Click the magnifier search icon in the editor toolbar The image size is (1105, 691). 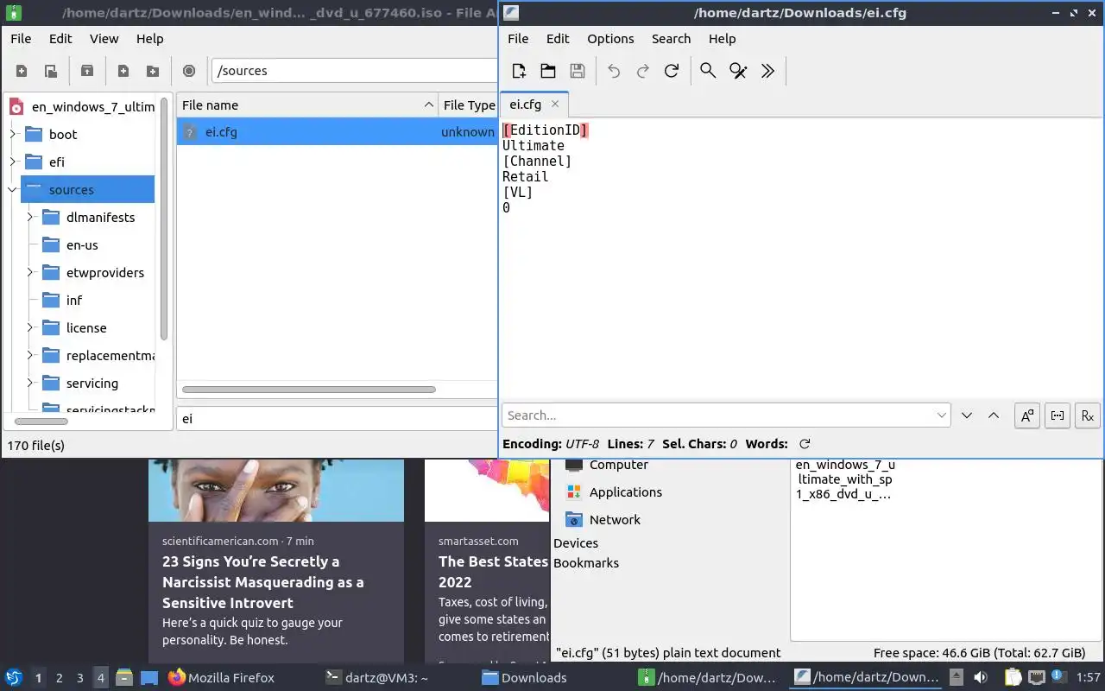[x=708, y=71]
